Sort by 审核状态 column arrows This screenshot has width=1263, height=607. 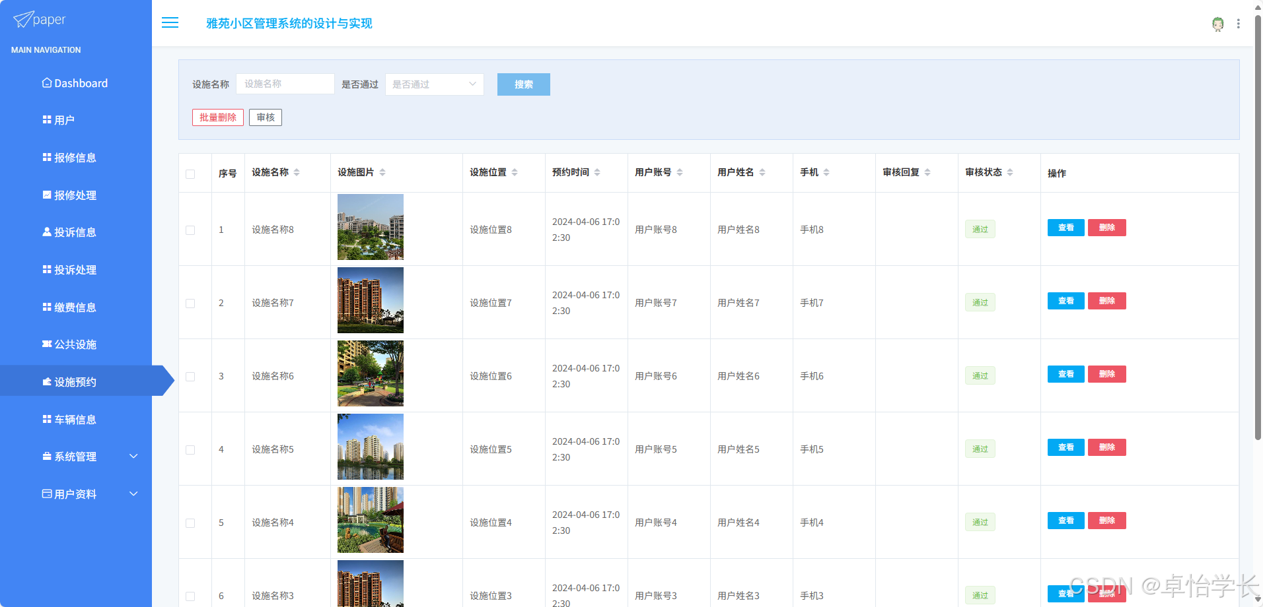1010,173
